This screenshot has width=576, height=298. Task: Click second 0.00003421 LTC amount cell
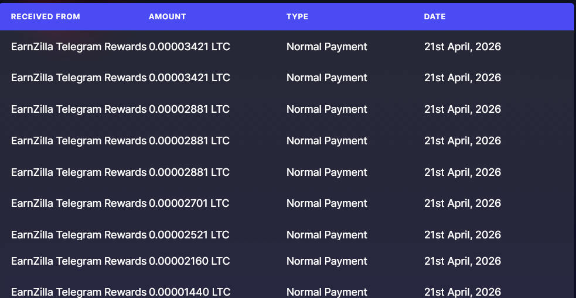(x=189, y=78)
